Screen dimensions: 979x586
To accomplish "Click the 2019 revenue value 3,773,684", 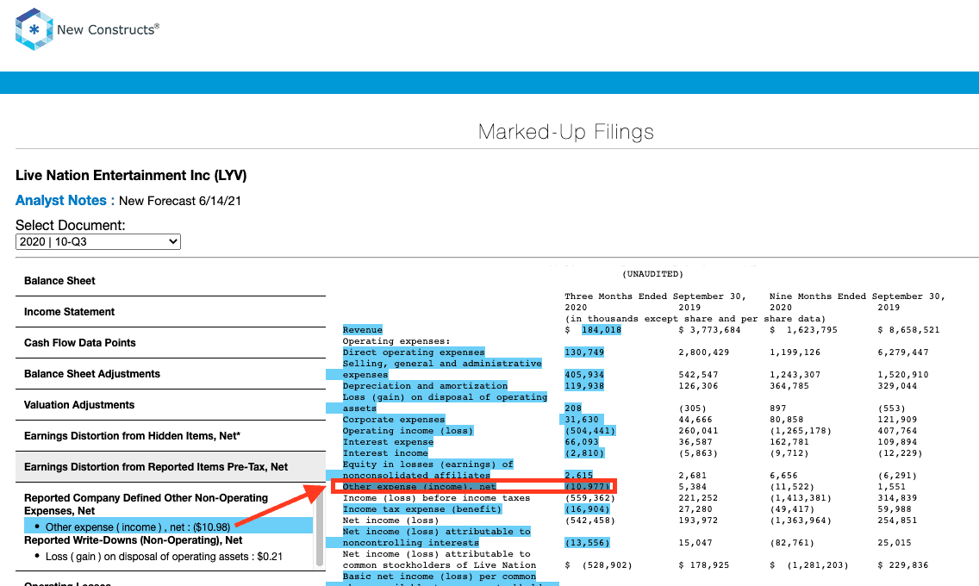I will pos(709,329).
